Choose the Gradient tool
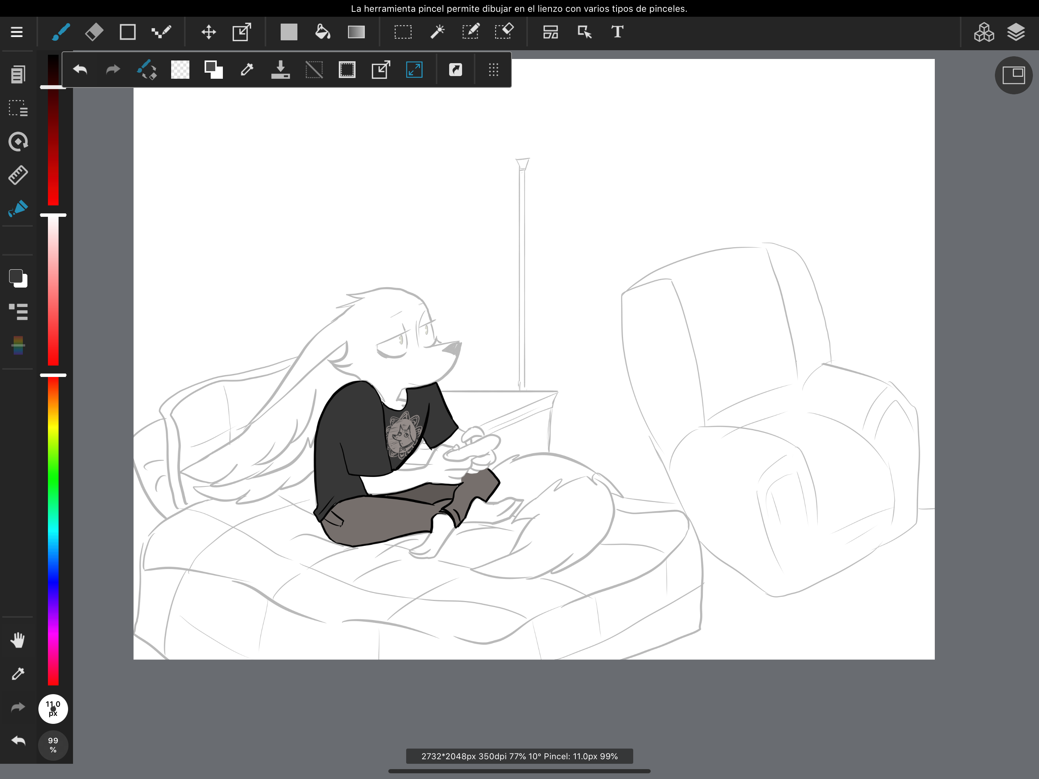 coord(356,32)
